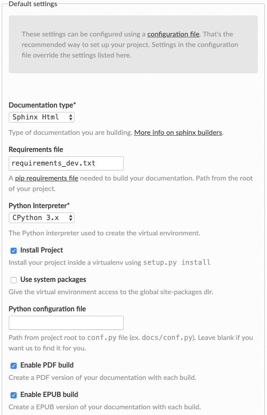Open the configuration file link
Viewport: 267px width, 415px height.
tap(173, 34)
